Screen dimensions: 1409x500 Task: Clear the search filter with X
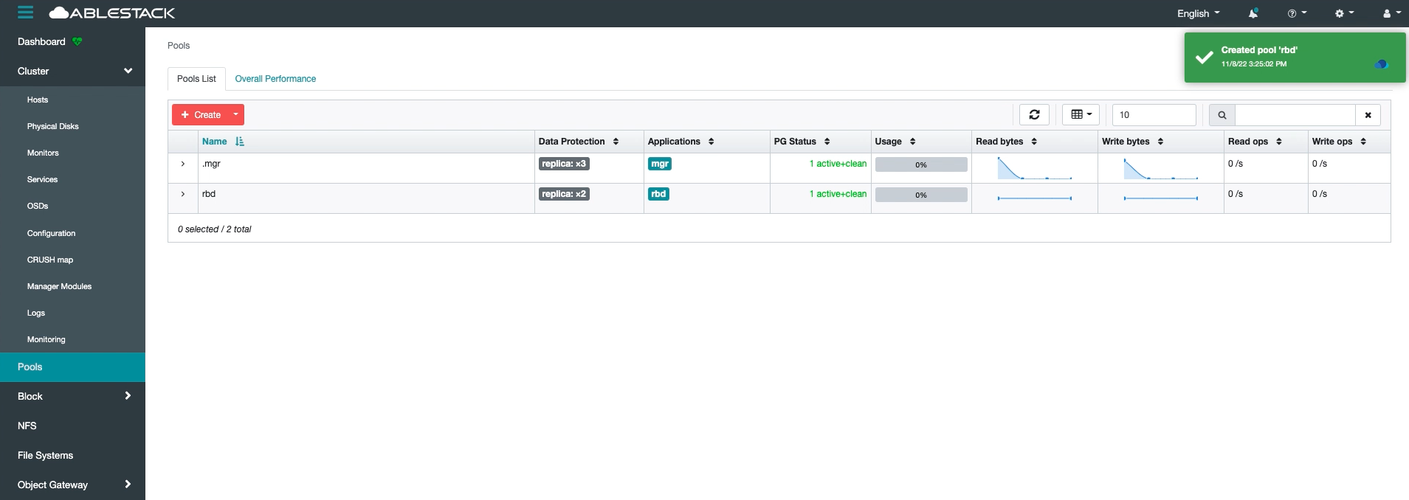[x=1368, y=115]
